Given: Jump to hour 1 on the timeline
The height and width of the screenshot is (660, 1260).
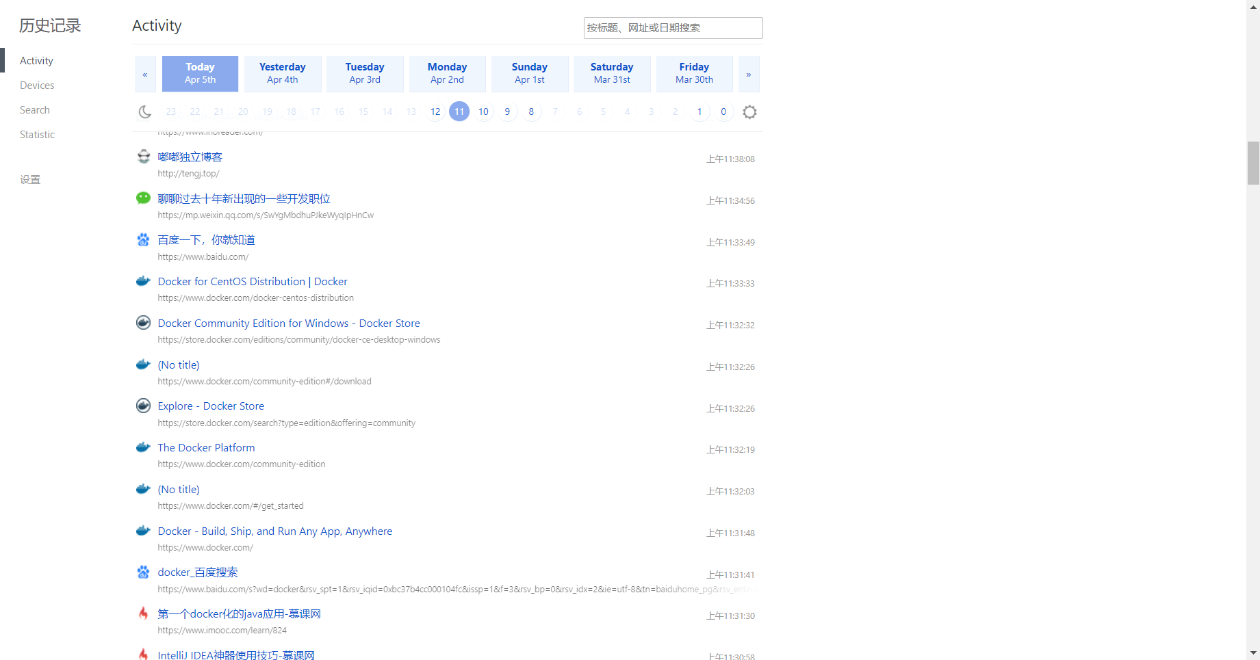Looking at the screenshot, I should click(x=699, y=111).
